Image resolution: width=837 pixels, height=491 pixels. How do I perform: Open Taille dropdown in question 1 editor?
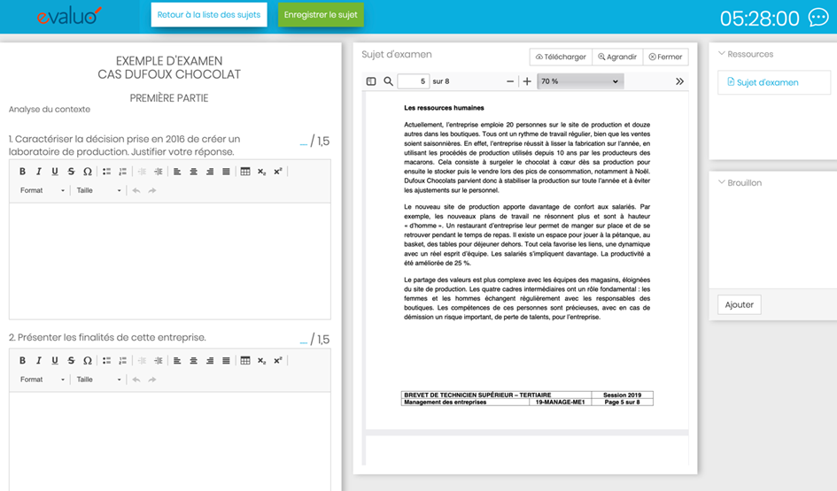[x=98, y=190]
